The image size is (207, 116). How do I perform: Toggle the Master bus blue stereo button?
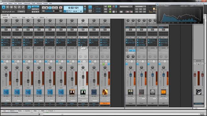tap(126, 64)
